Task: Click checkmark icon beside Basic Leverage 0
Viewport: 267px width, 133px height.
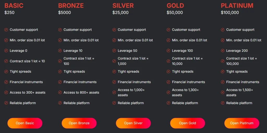Action: click(x=6, y=51)
